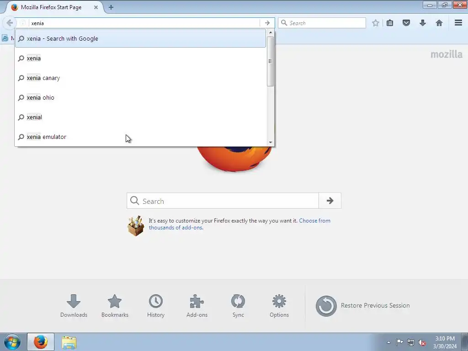Show hidden tray icons arrow
Screen dimensions: 468x351
pos(388,342)
